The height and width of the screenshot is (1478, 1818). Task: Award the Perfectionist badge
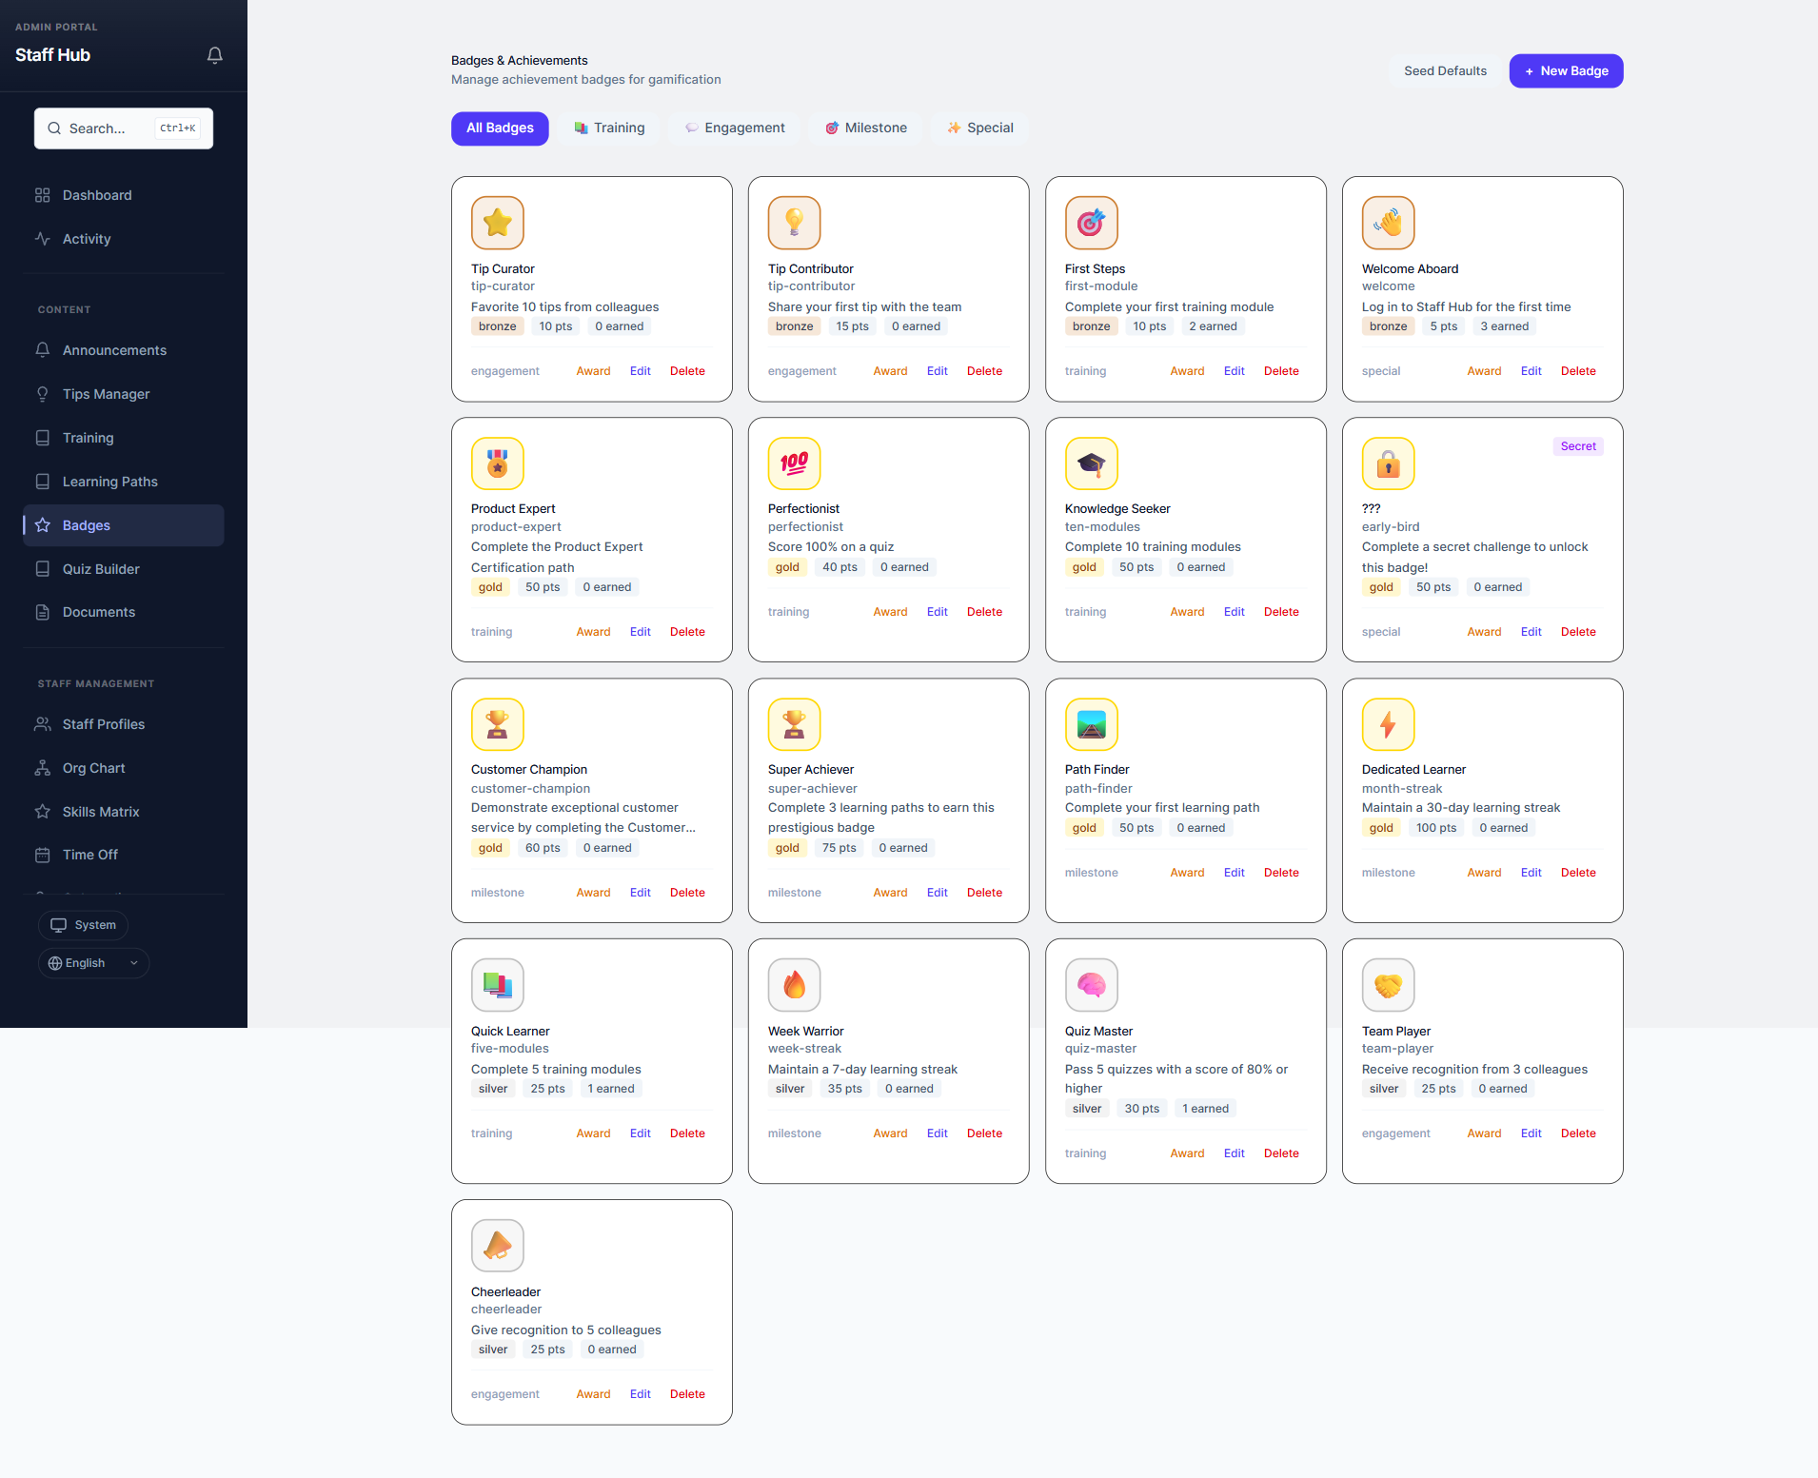click(x=889, y=611)
